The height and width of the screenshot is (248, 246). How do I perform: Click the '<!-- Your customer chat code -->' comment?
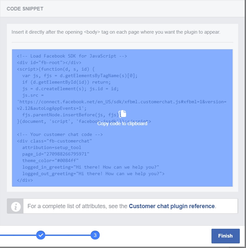click(60, 134)
